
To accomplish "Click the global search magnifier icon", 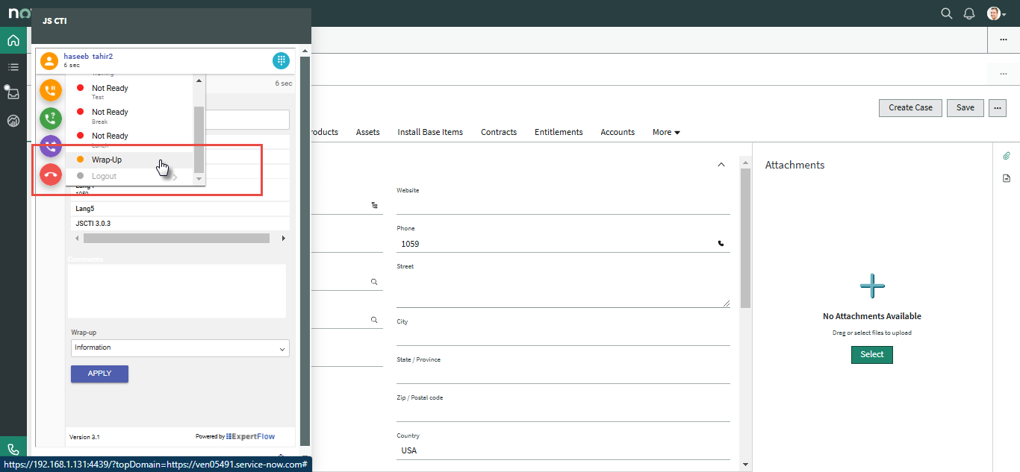I will pyautogui.click(x=947, y=13).
